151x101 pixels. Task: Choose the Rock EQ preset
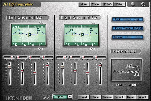coord(118,19)
